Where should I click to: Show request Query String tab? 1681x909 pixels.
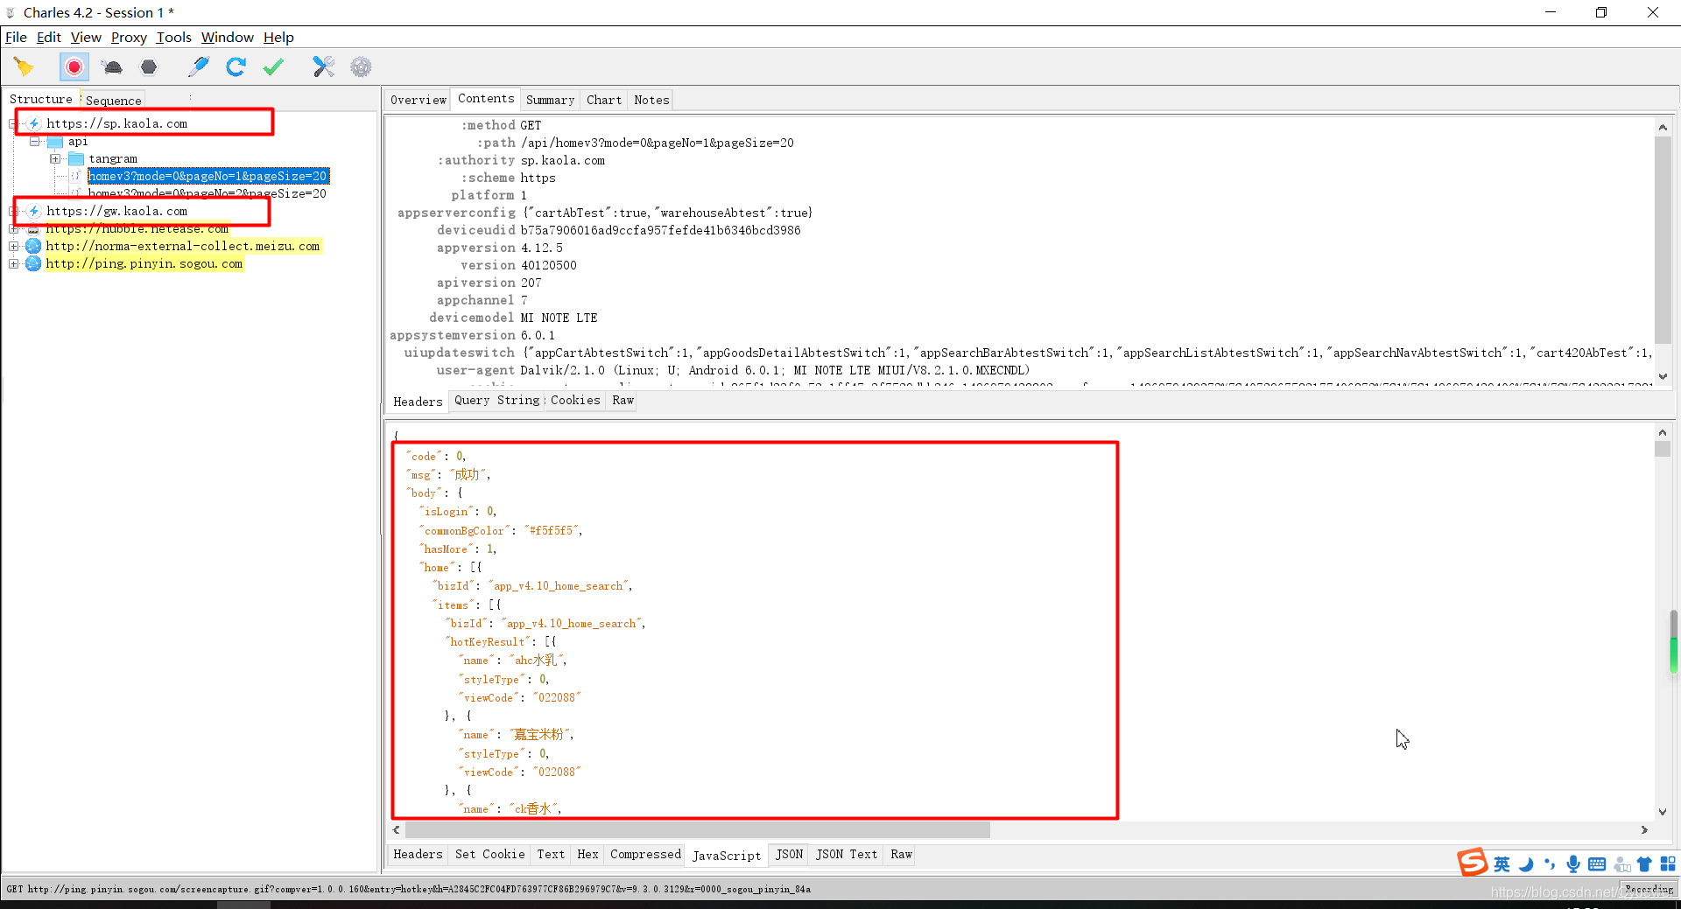point(496,401)
